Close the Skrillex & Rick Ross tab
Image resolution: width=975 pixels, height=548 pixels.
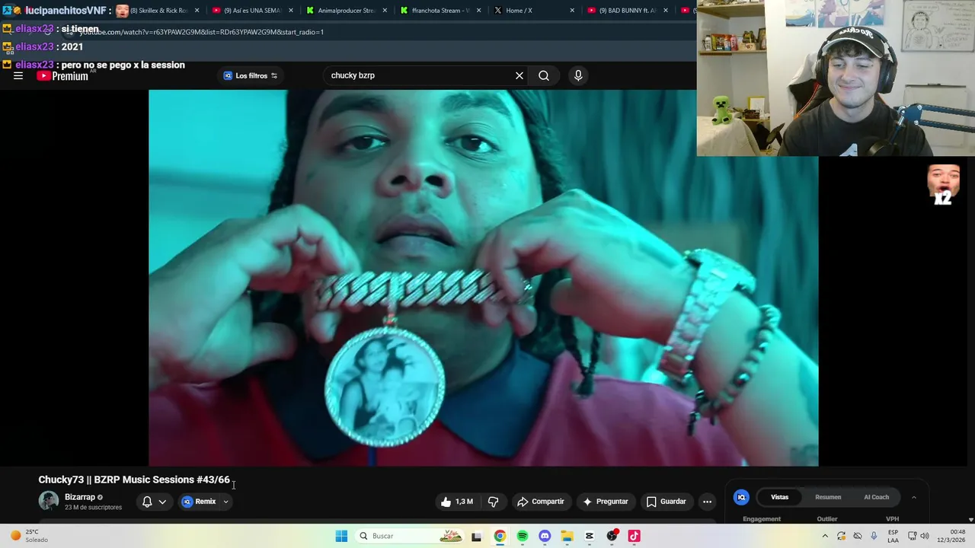point(197,11)
